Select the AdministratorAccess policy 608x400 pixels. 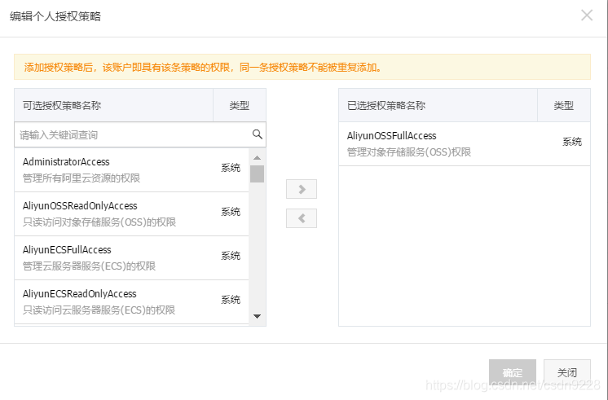131,169
